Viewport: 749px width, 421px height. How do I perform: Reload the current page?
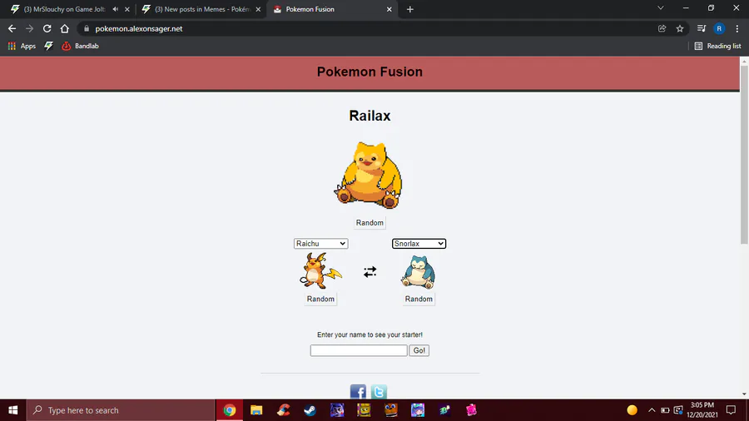(47, 28)
